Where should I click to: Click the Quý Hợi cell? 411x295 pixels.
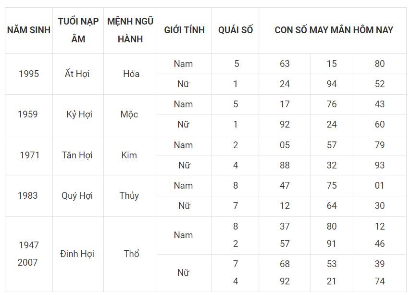(x=78, y=196)
